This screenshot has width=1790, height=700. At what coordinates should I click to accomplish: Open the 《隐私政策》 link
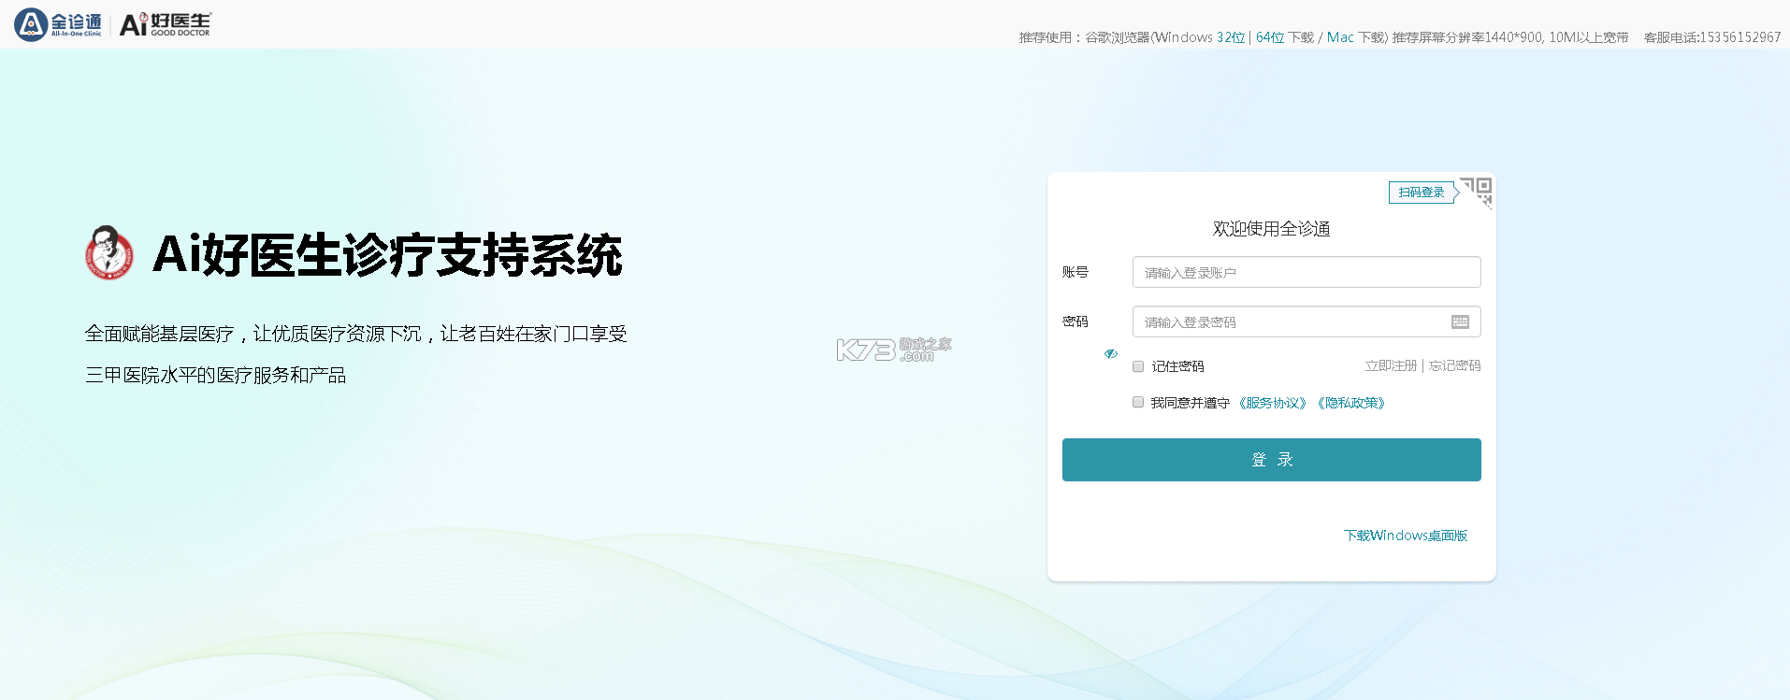[1350, 403]
